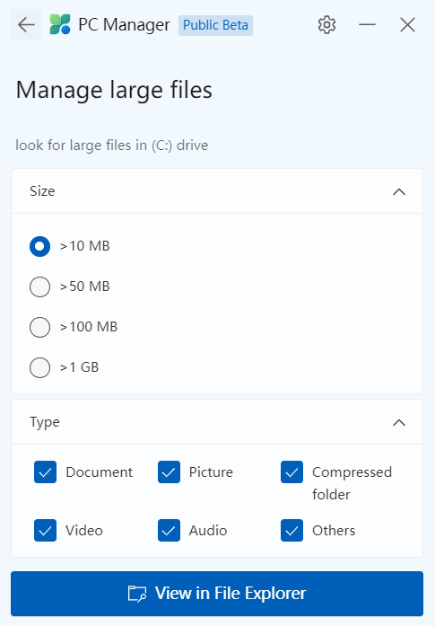Close the PC Manager window
The image size is (435, 626).
tap(407, 25)
